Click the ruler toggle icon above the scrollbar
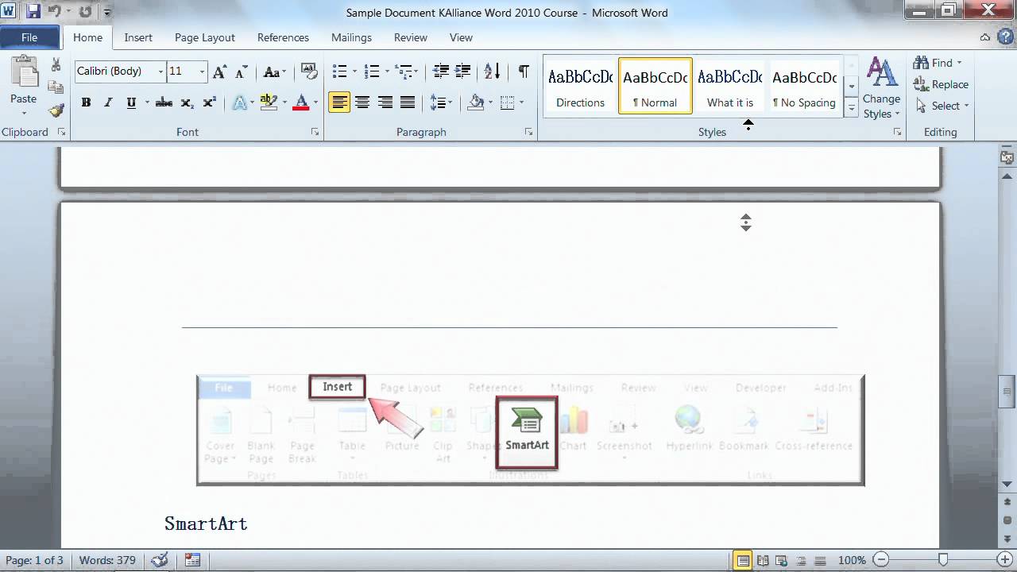 click(1007, 158)
